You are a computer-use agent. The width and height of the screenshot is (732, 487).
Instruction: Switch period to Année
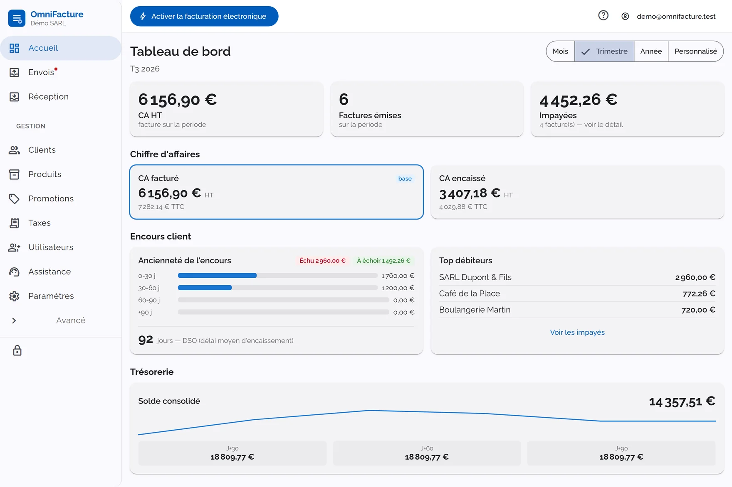(651, 51)
